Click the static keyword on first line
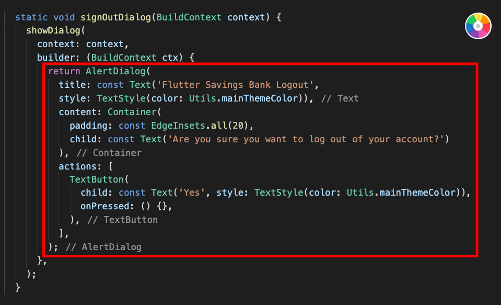This screenshot has height=305, width=501. click(31, 17)
